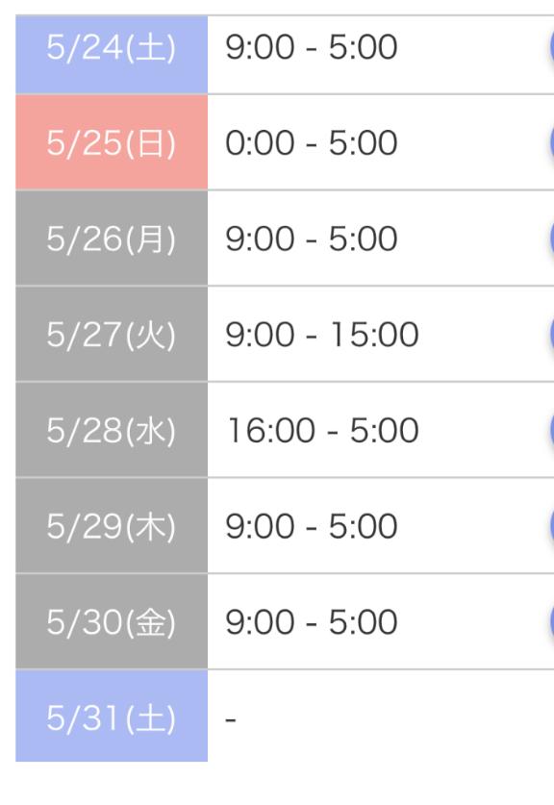
Task: Click the 5/30 9:00 - 5:00 time
Action: click(311, 622)
